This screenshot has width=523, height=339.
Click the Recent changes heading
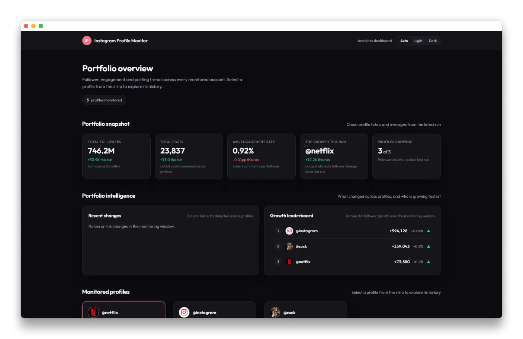tap(105, 216)
